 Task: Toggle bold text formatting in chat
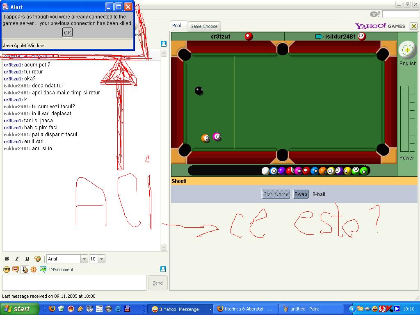coord(7,259)
